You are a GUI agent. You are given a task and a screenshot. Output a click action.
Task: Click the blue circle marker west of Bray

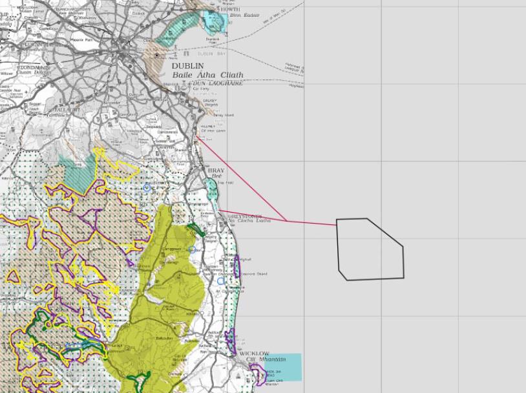(x=147, y=187)
